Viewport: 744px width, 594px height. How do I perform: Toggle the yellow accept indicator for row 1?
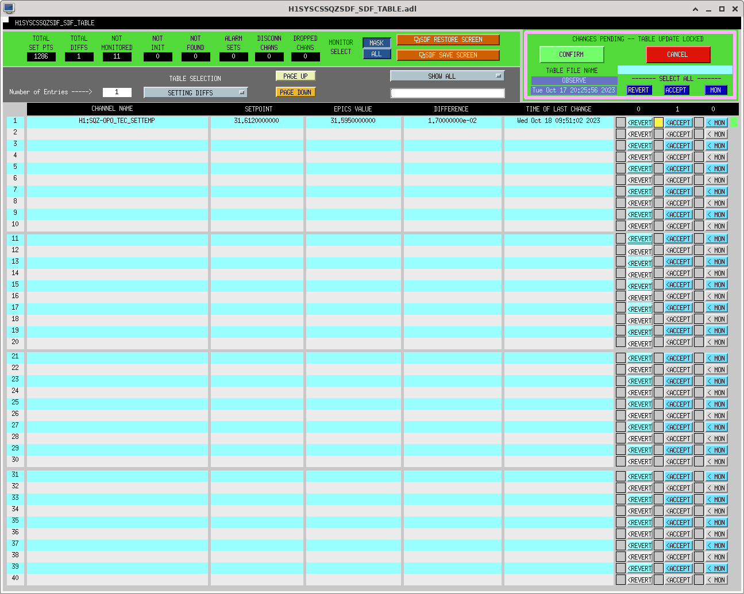658,122
